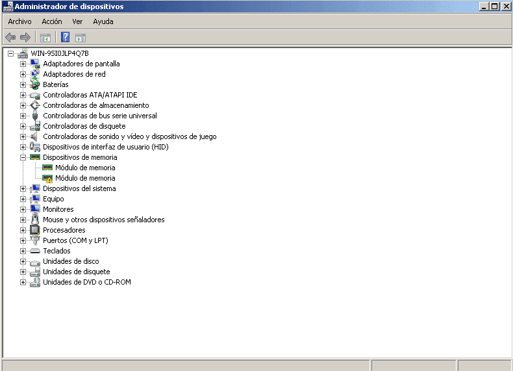Click the computer icon next to WIN-9SI0JLP4Q7B
This screenshot has height=371, width=513.
pyautogui.click(x=23, y=53)
